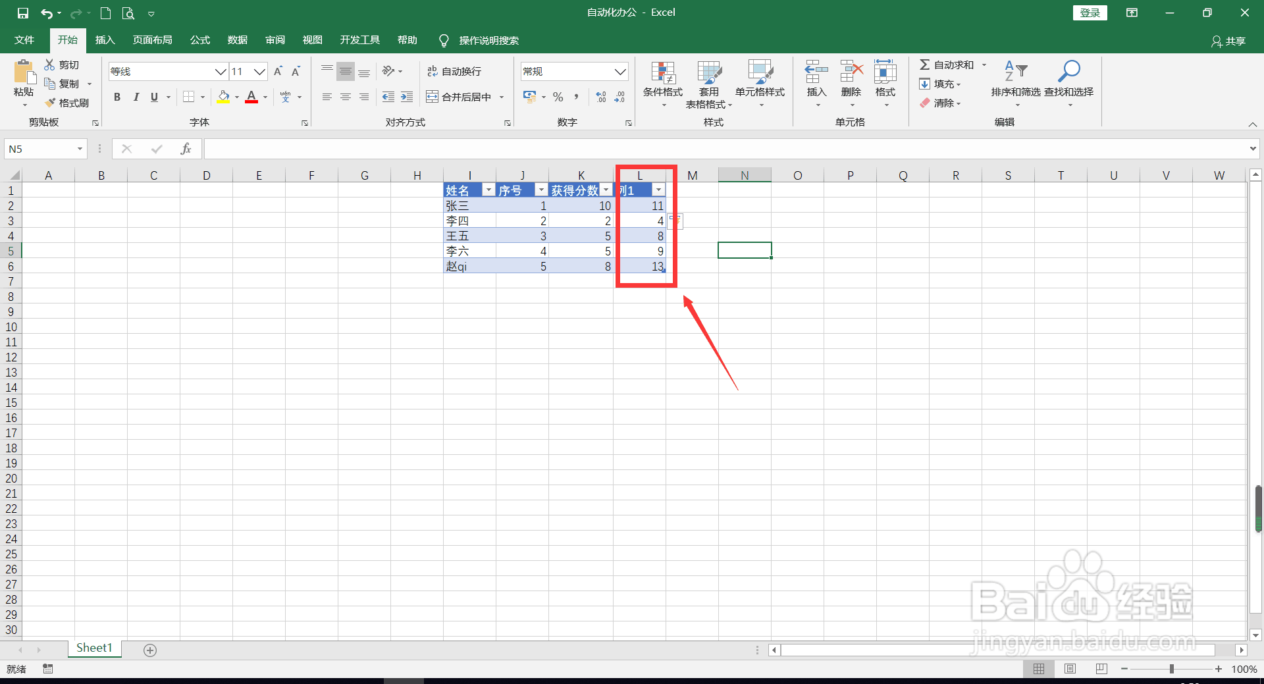
Task: Switch to the 页面布局 tab
Action: pyautogui.click(x=153, y=40)
